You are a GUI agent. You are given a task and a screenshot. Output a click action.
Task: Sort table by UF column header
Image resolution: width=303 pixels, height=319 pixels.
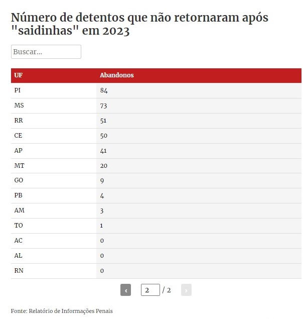(19, 75)
